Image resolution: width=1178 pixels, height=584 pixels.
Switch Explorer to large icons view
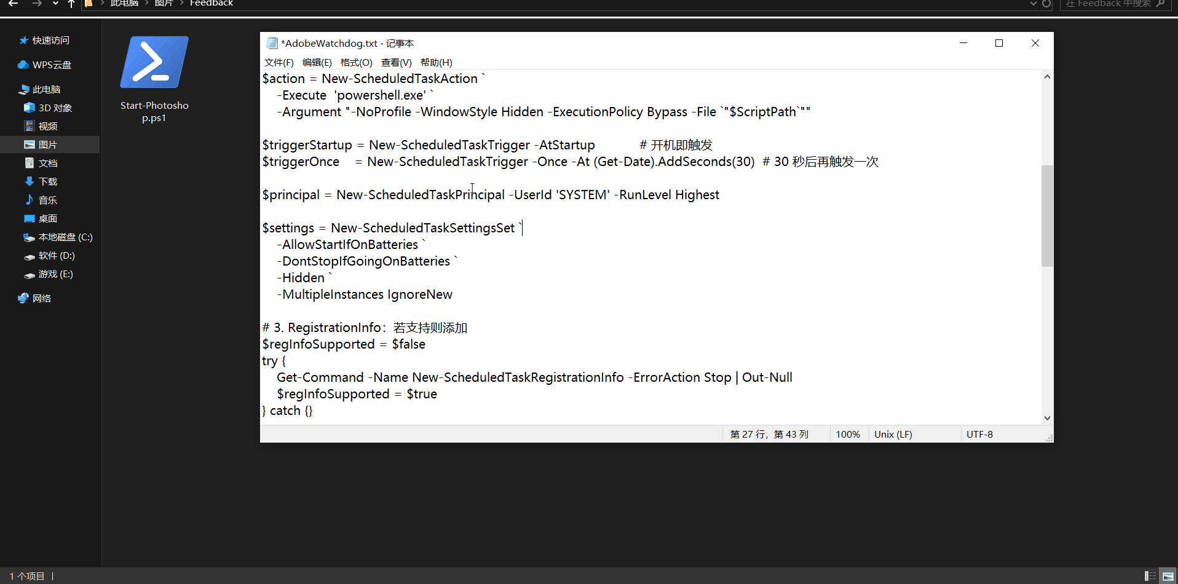point(1168,576)
